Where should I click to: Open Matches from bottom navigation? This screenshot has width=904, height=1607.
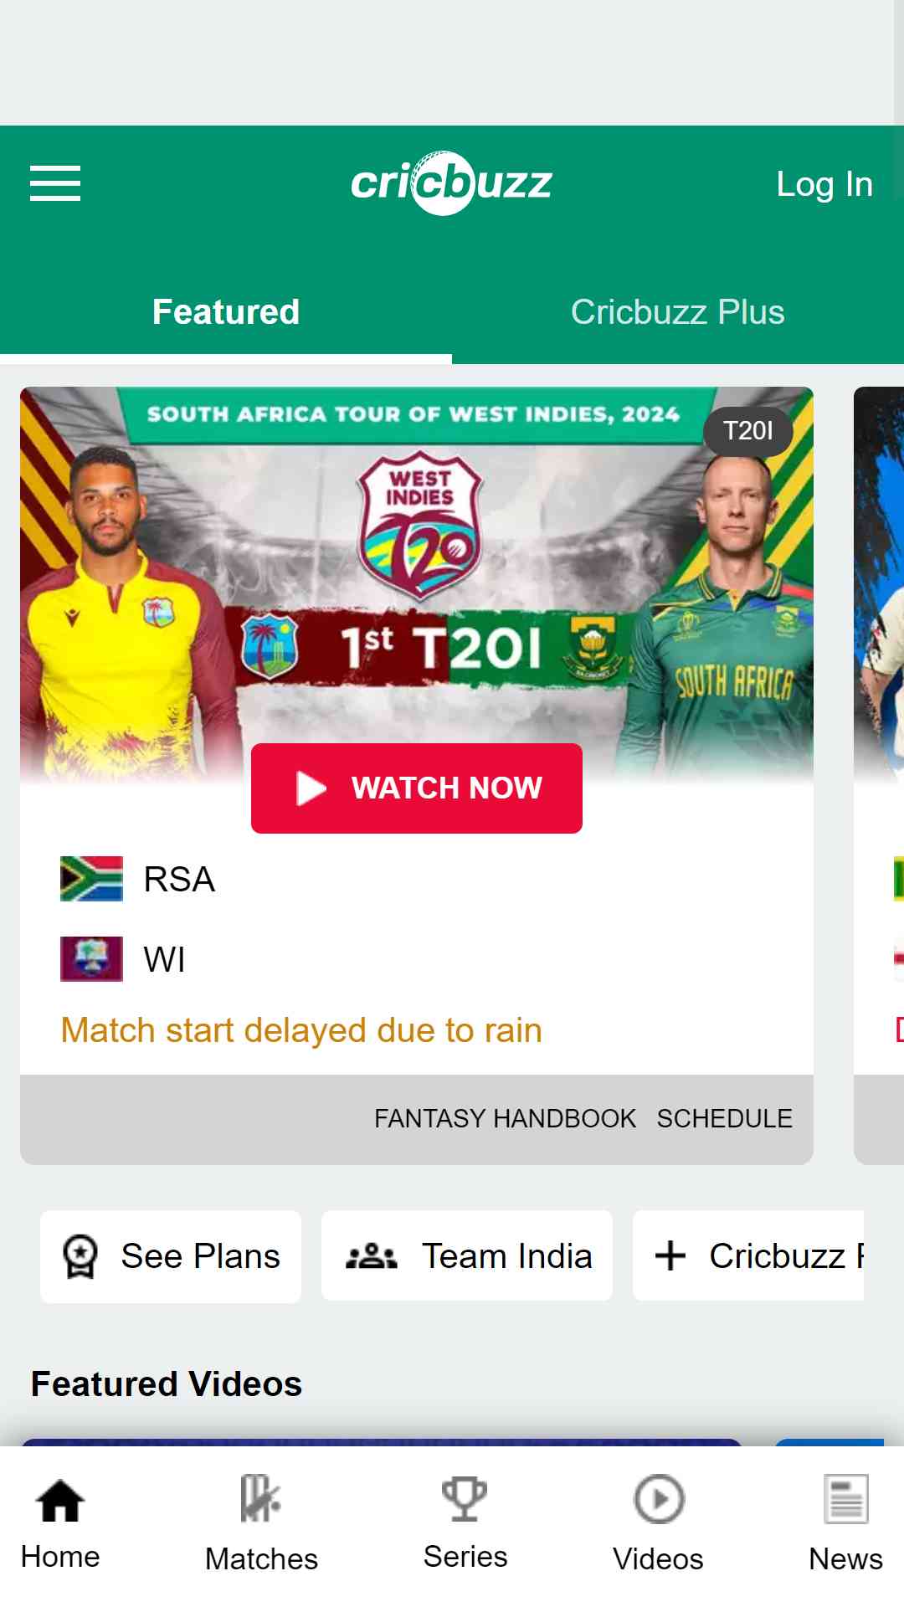click(x=261, y=1523)
